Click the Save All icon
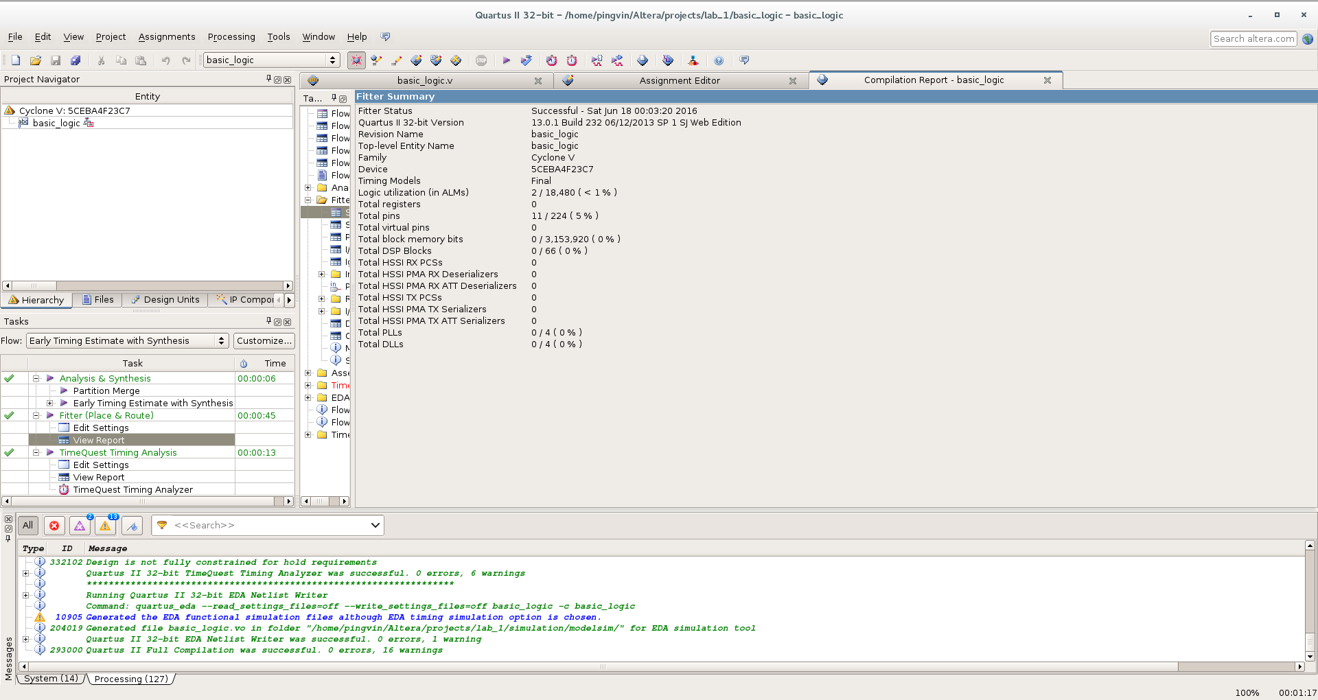The image size is (1318, 700). (x=76, y=60)
